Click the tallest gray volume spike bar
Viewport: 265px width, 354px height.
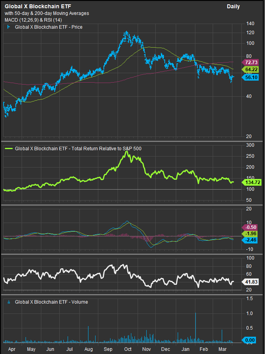pos(195,326)
